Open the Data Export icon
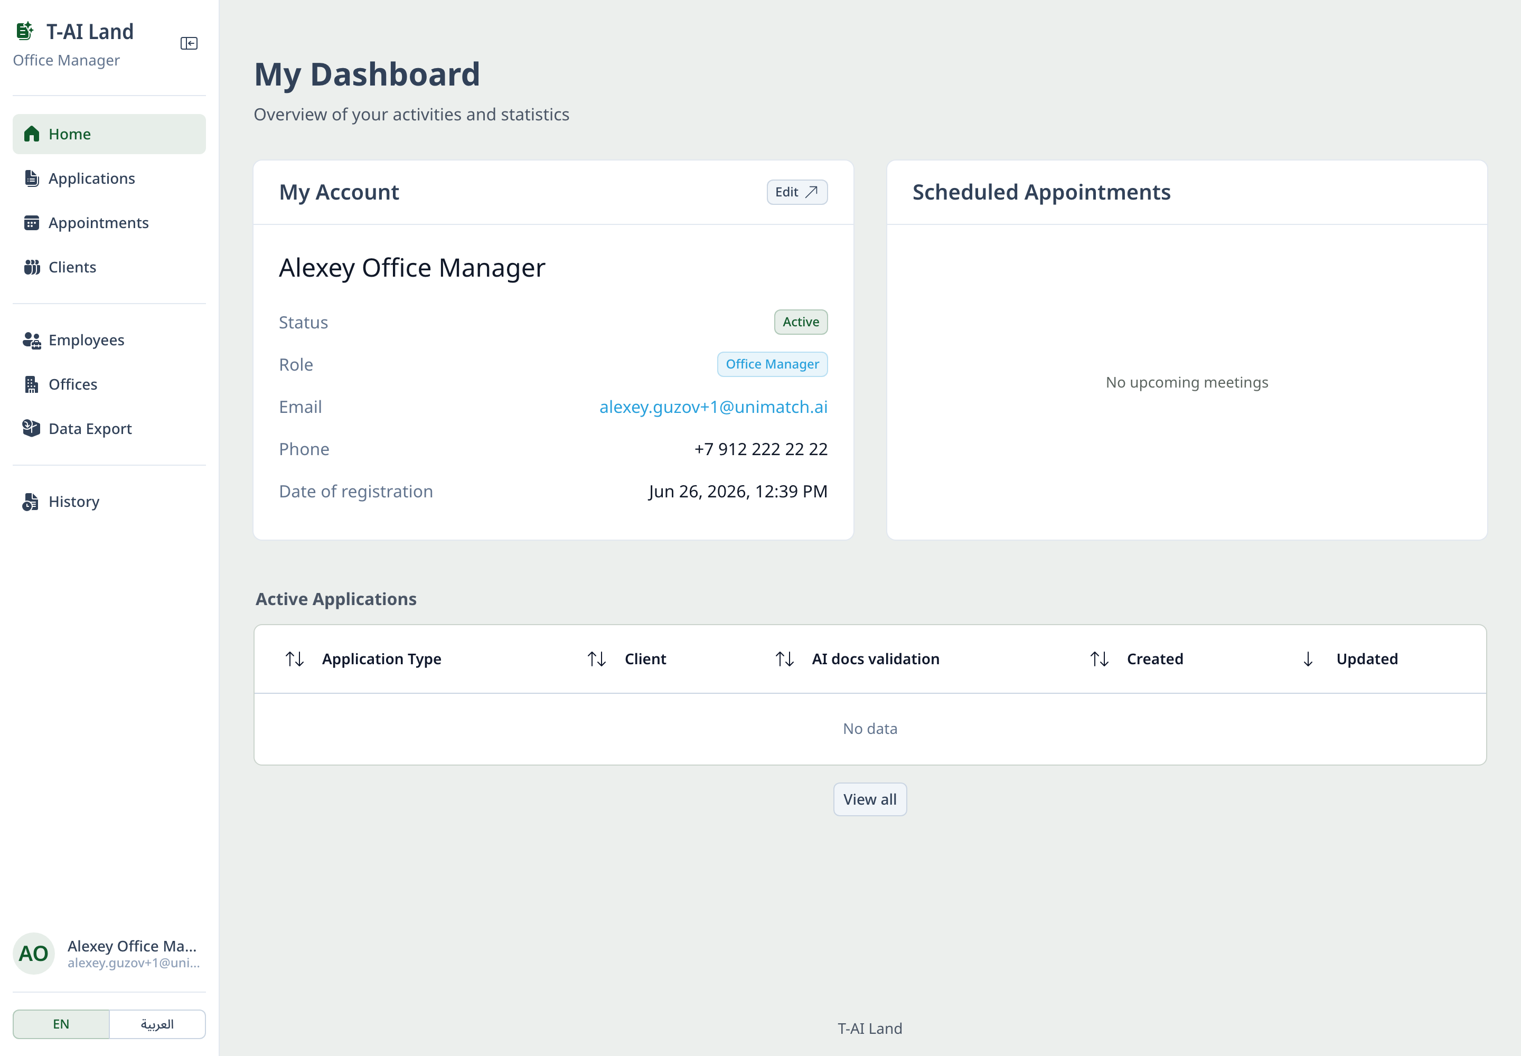The image size is (1521, 1056). click(31, 429)
